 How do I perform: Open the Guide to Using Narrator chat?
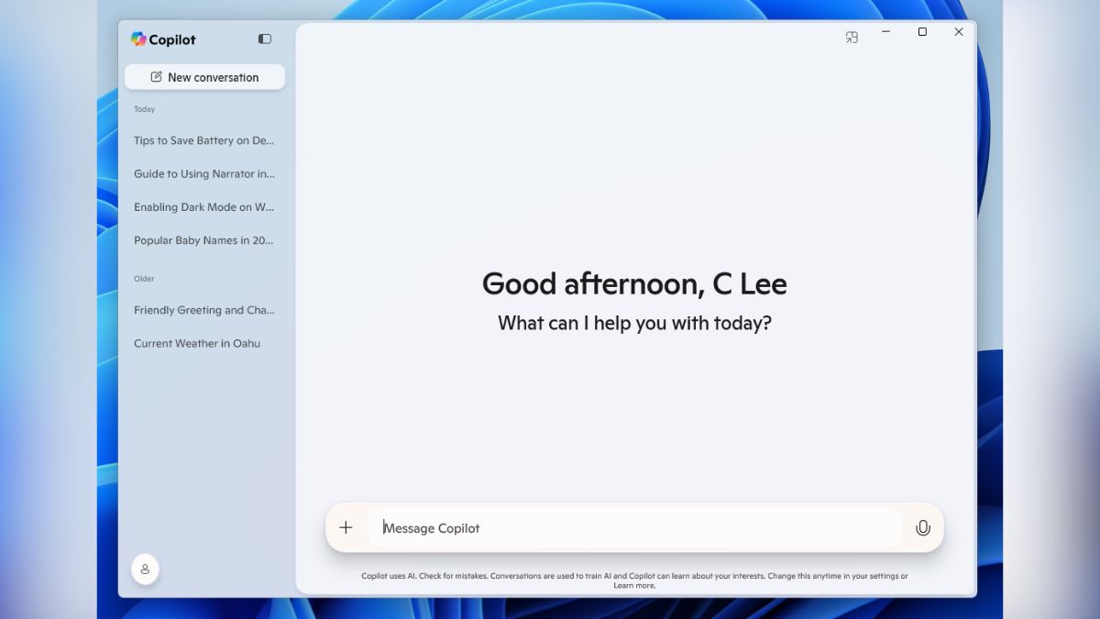coord(203,173)
